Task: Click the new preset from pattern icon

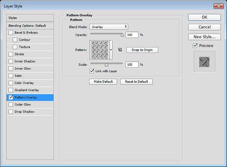Action: coord(119,50)
